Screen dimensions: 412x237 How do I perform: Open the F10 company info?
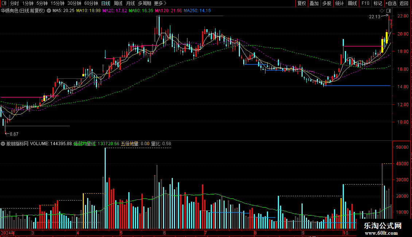point(365,3)
